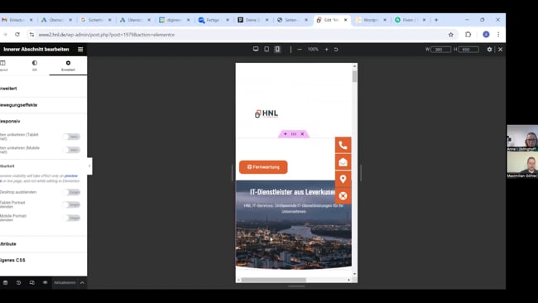Add section with pink handle plus

click(x=285, y=134)
